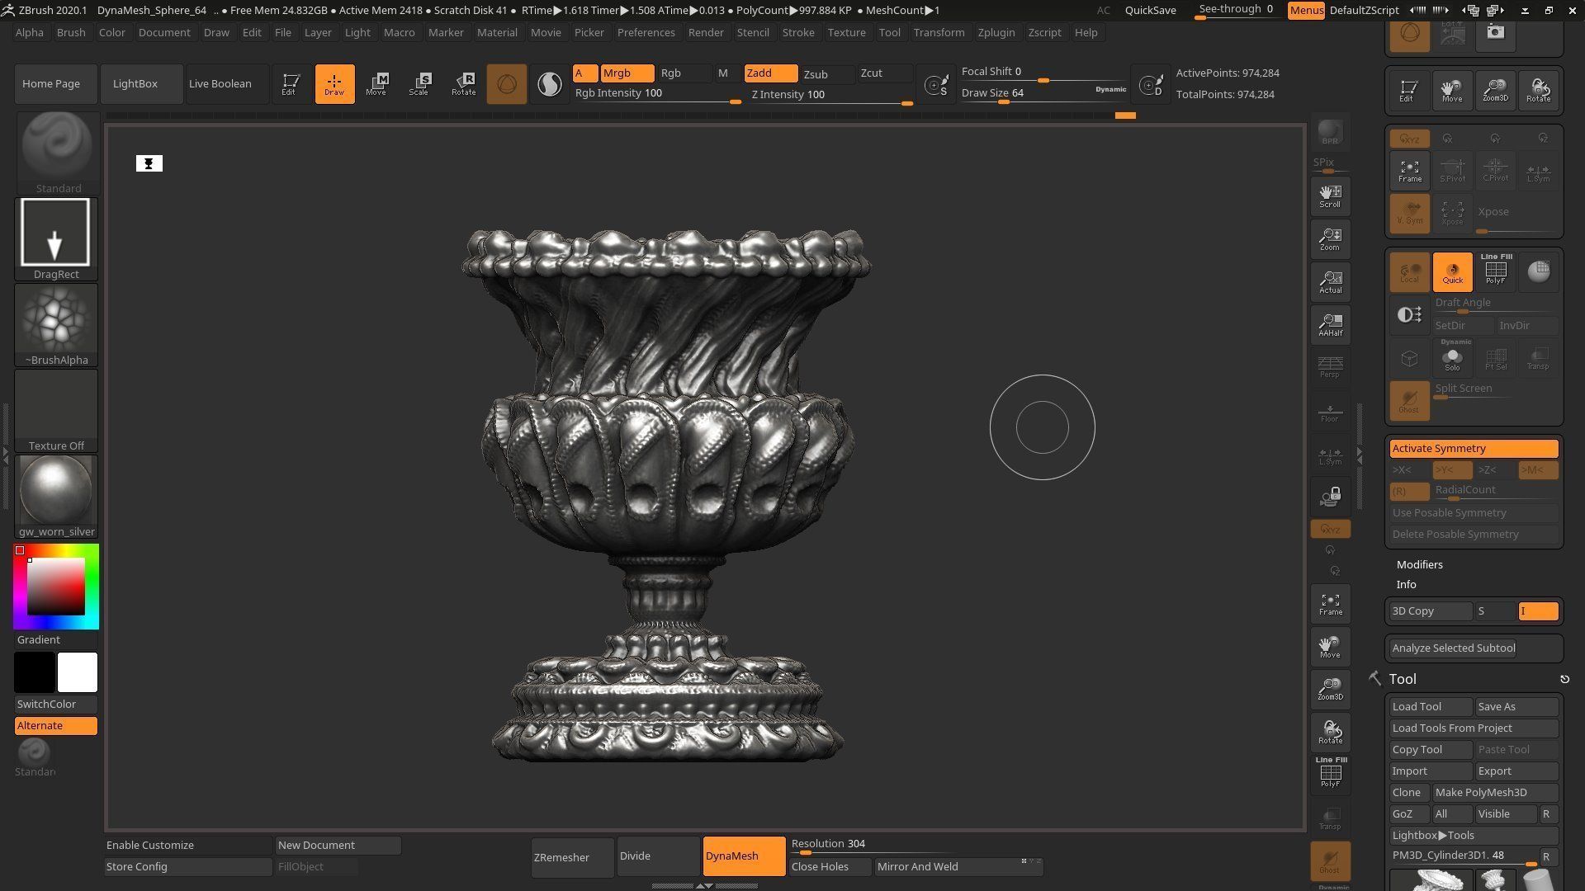Image resolution: width=1585 pixels, height=891 pixels.
Task: Click the DynaMesh Resolution 304 slider
Action: [873, 846]
